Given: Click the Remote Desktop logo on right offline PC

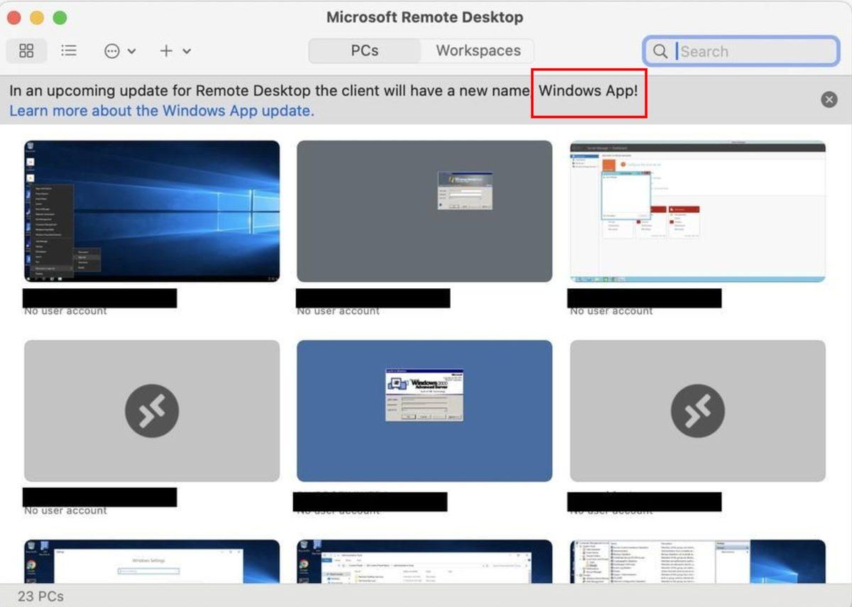Looking at the screenshot, I should (697, 410).
